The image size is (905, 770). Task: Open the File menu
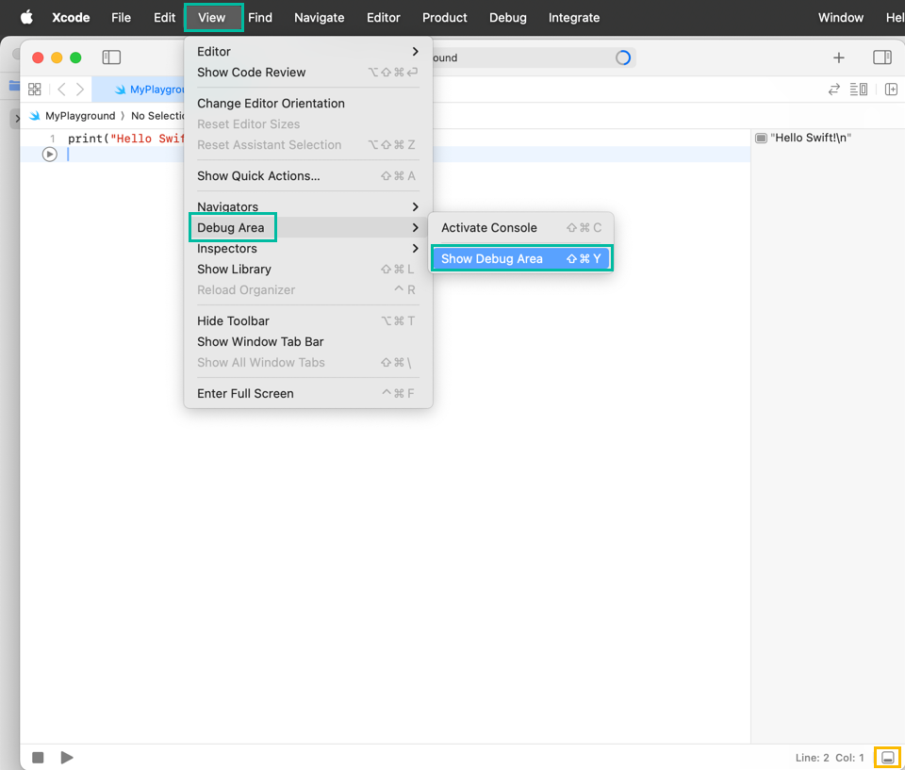122,17
